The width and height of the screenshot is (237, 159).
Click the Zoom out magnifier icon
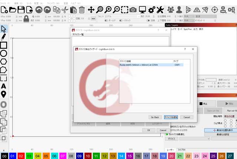click(x=116, y=10)
